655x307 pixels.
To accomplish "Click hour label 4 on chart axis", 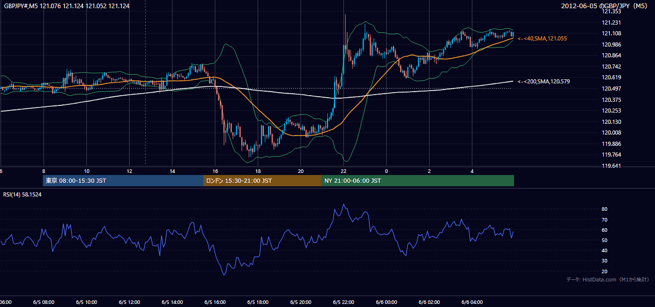I will (472, 171).
